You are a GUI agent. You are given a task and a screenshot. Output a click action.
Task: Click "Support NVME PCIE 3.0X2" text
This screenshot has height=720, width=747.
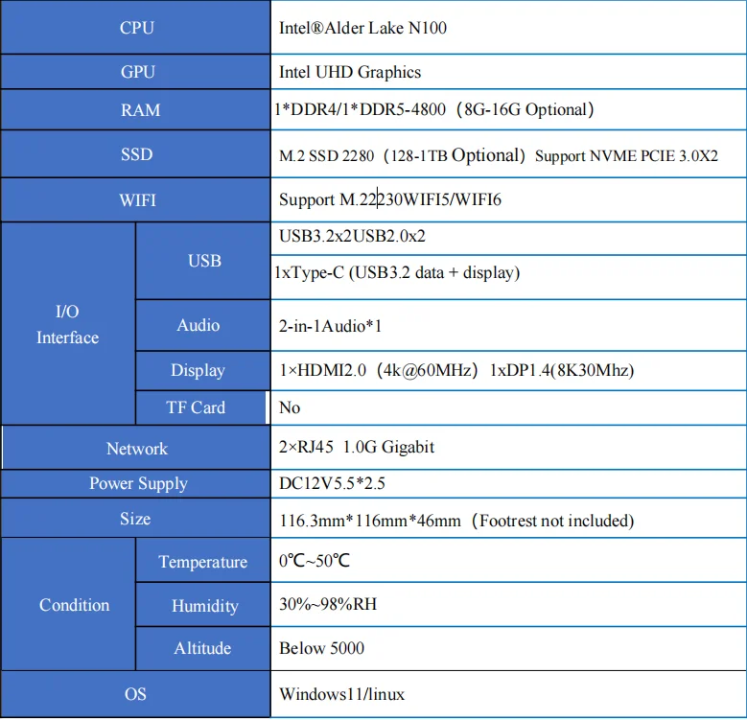[x=626, y=155]
